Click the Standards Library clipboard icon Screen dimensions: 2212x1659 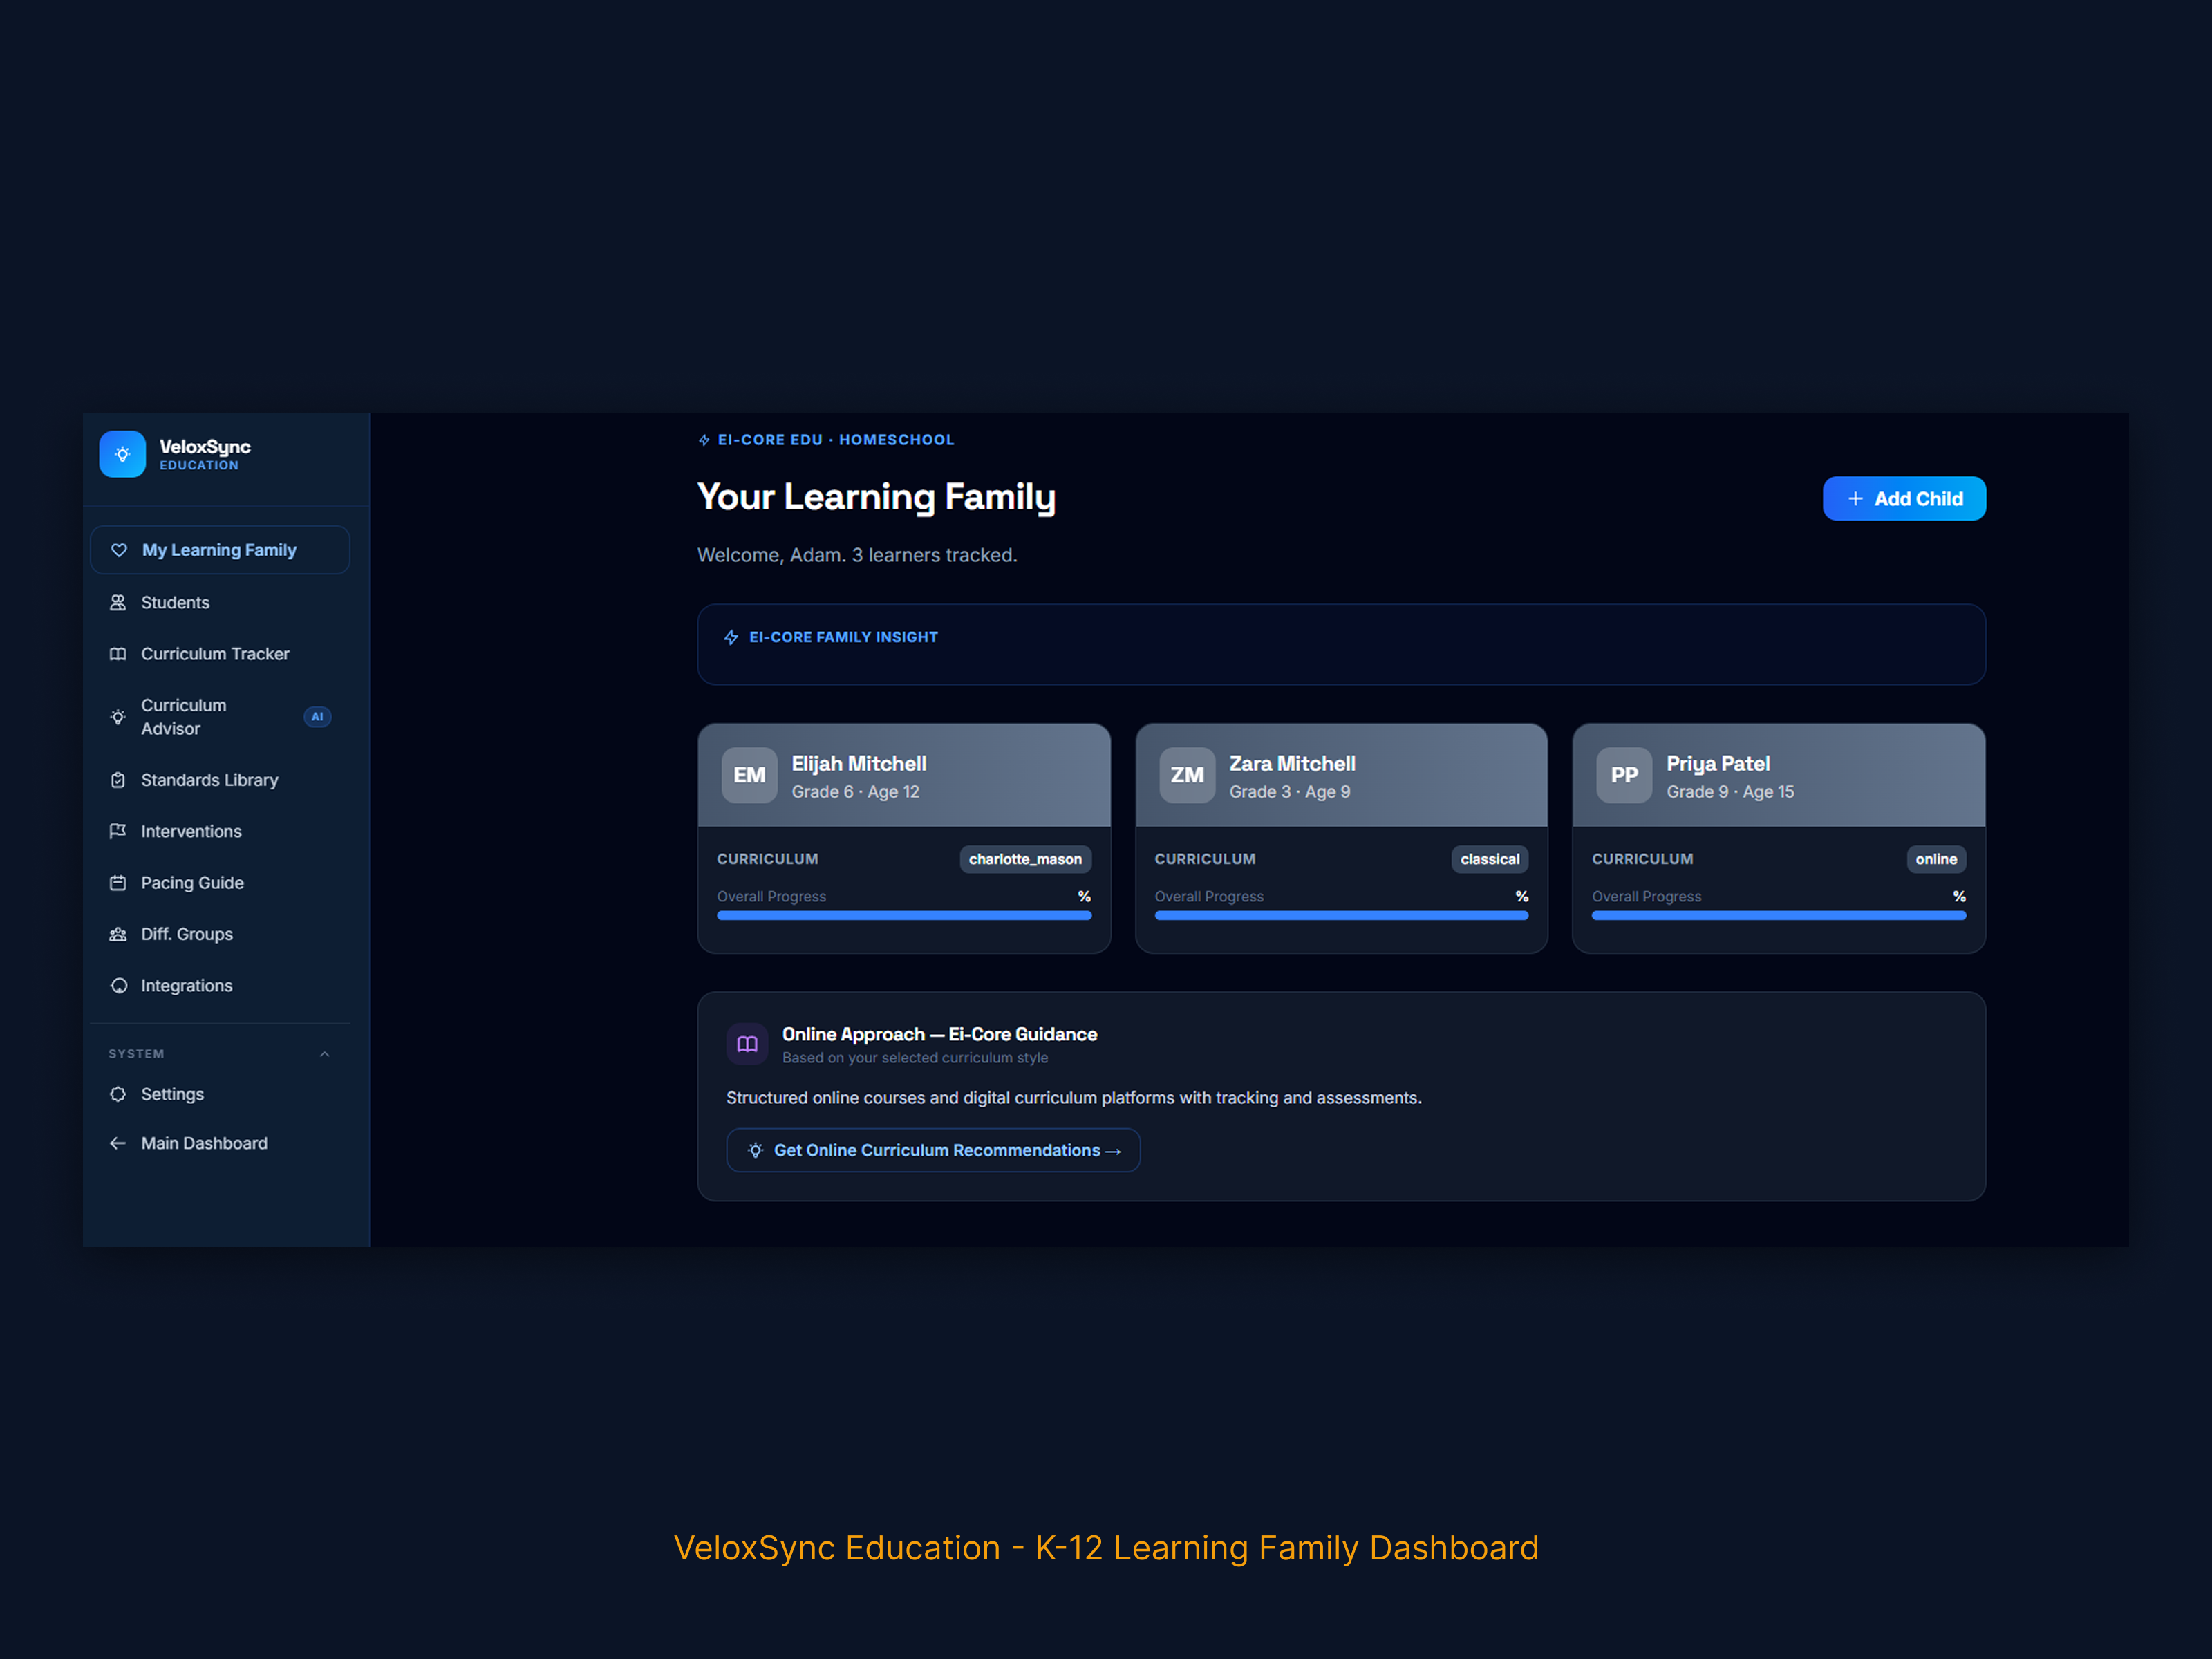click(118, 780)
